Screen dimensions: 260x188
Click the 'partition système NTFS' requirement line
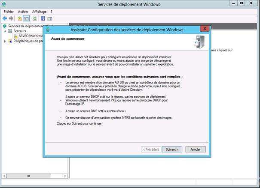click(x=119, y=118)
